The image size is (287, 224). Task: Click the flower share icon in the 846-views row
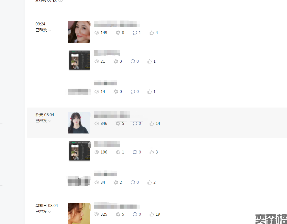[118, 123]
